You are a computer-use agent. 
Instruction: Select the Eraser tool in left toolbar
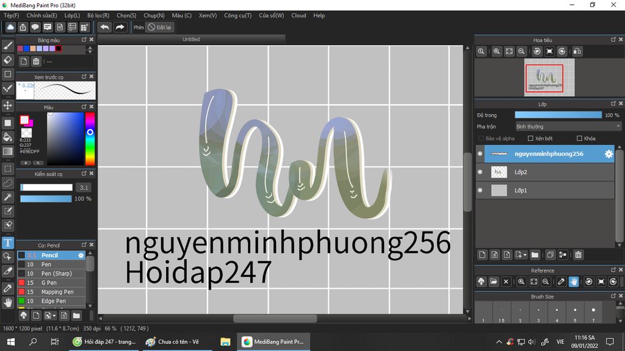(7, 60)
